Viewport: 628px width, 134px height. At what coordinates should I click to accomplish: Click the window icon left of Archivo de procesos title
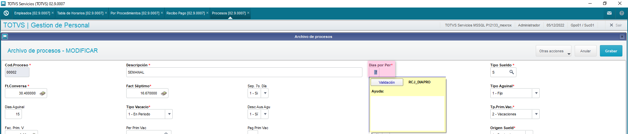[x=5, y=37]
